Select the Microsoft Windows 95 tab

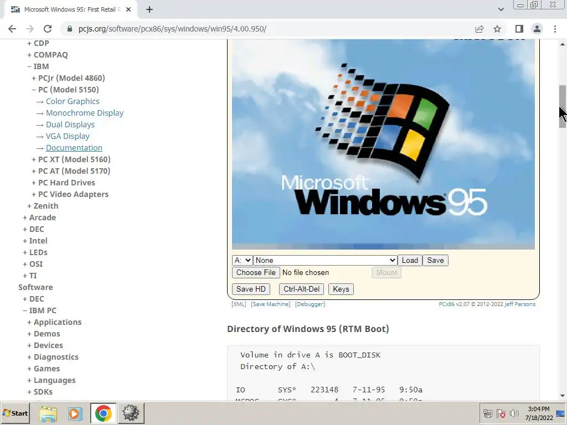click(x=70, y=9)
